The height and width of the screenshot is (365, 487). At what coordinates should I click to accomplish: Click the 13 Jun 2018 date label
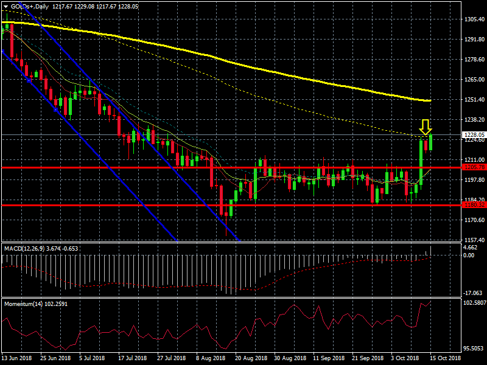point(16,359)
